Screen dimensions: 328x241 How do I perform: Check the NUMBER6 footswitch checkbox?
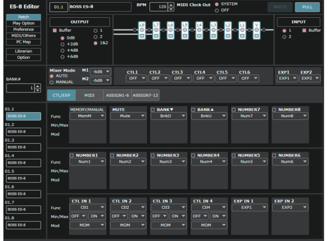coord(274,155)
